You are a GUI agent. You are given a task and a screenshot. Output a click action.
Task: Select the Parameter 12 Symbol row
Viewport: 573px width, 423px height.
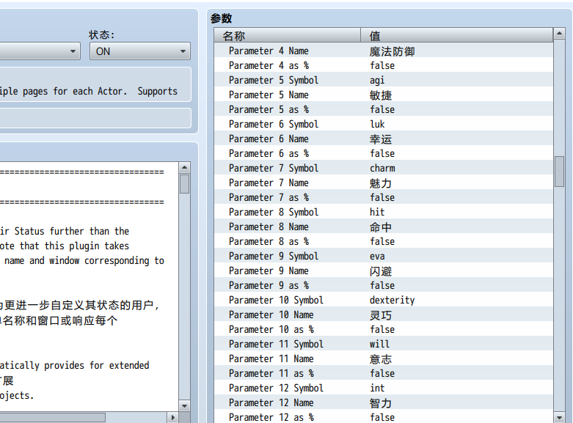coord(383,388)
